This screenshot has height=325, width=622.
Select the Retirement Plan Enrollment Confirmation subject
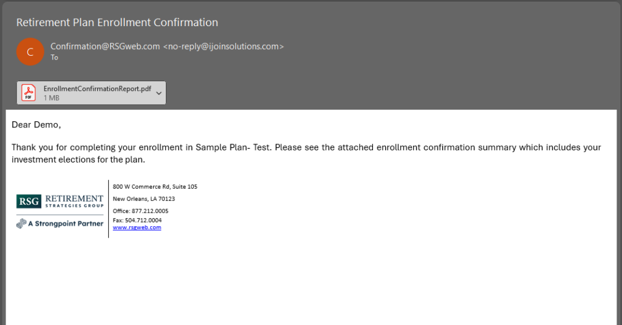(x=117, y=22)
